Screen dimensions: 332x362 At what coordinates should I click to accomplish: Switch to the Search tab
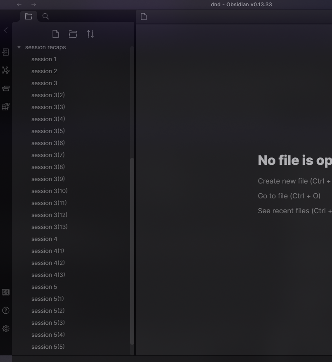click(x=45, y=16)
